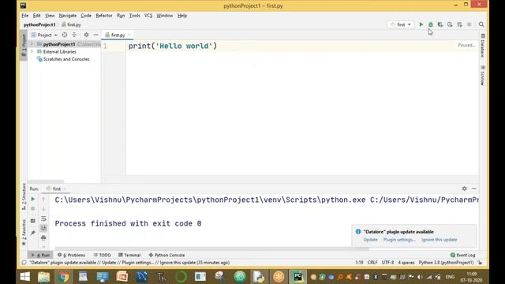Screen dimensions: 505x284
Task: Click the lock icon in status bar
Action: (x=480, y=263)
